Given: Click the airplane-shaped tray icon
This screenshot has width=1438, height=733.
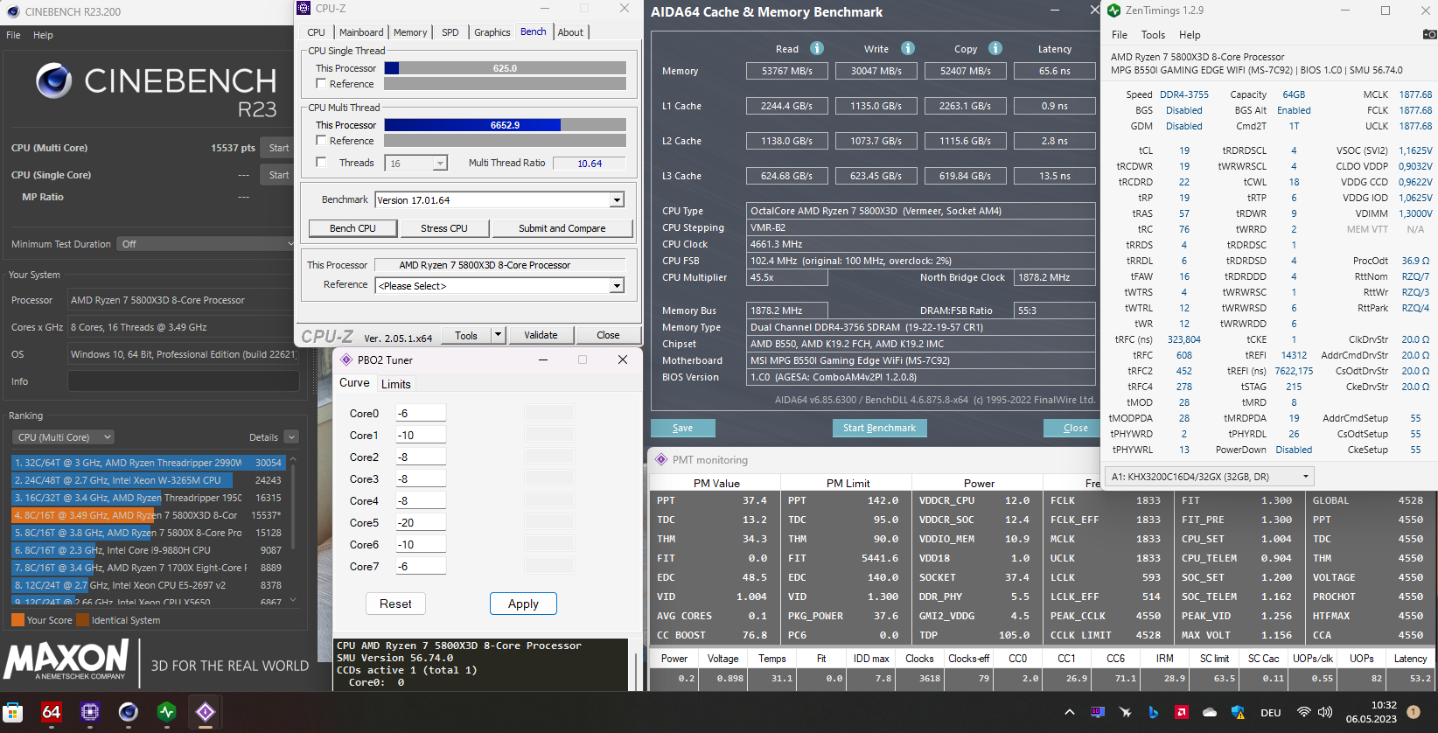Looking at the screenshot, I should point(1125,712).
